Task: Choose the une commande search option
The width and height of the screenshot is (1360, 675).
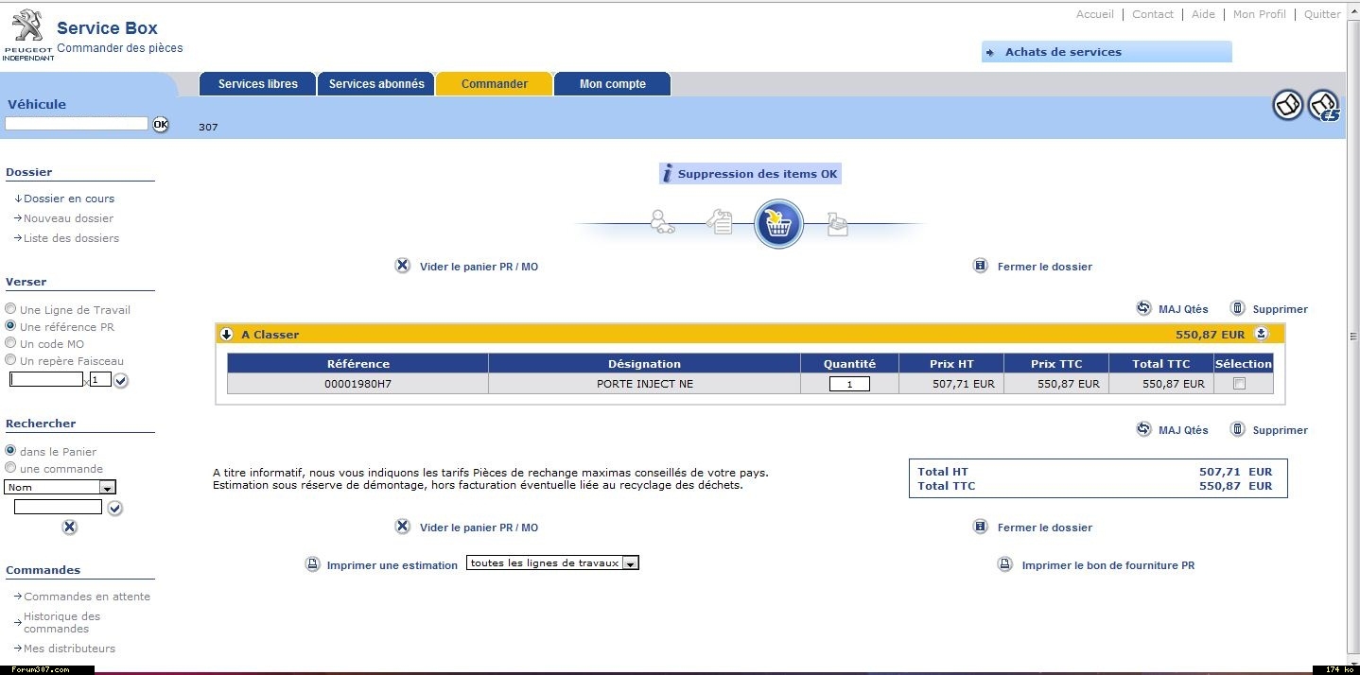Action: [x=10, y=468]
